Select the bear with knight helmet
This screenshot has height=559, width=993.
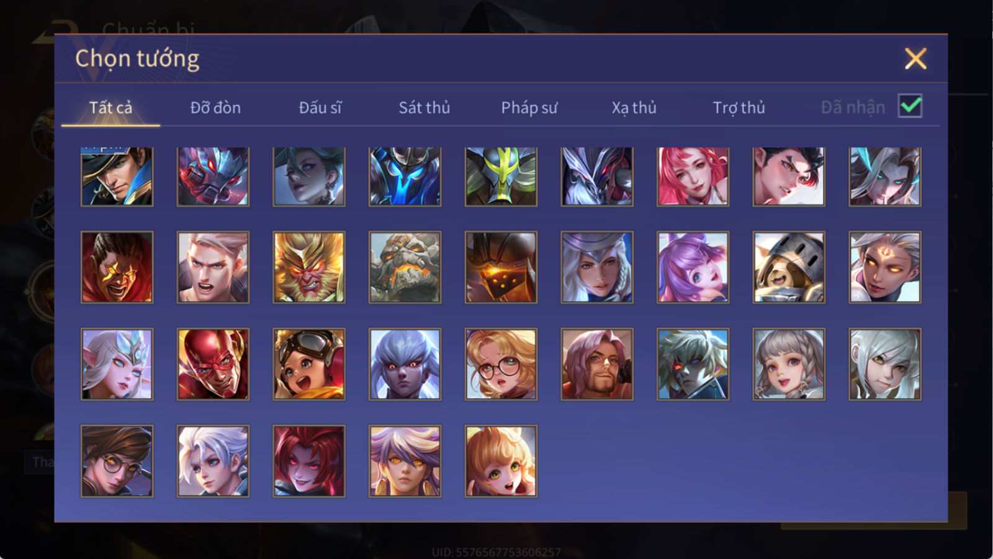[789, 267]
